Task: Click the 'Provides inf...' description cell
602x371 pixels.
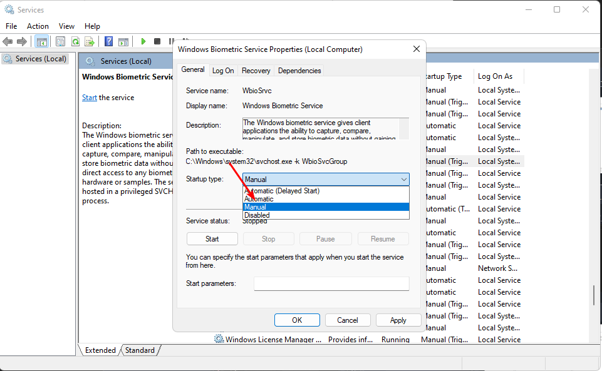Action: click(350, 339)
